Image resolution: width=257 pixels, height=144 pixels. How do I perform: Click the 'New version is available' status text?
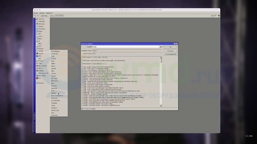point(88,109)
